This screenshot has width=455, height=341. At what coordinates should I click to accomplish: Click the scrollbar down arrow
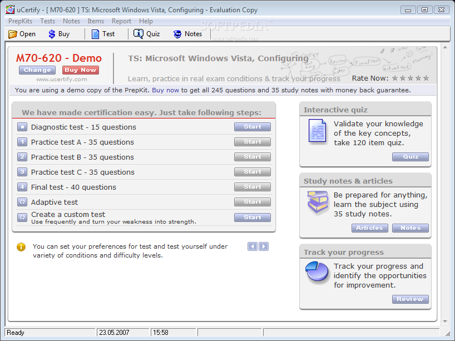point(445,322)
